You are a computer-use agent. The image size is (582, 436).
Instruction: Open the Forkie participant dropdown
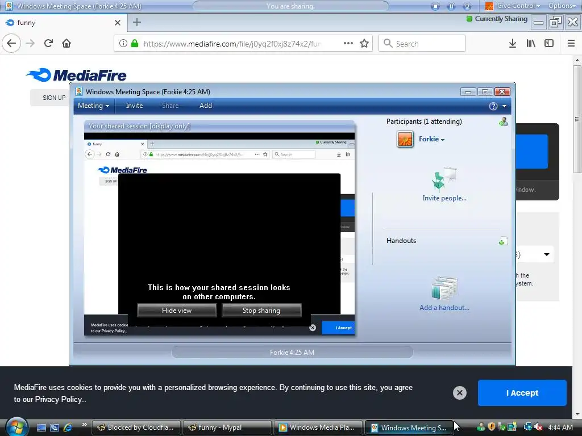tap(432, 139)
